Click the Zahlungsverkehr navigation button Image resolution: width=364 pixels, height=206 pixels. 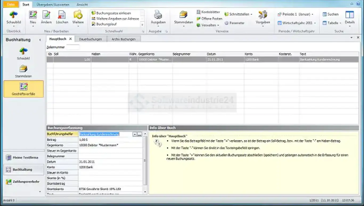point(23,182)
